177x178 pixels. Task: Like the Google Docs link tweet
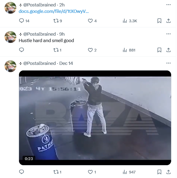pos(92,21)
